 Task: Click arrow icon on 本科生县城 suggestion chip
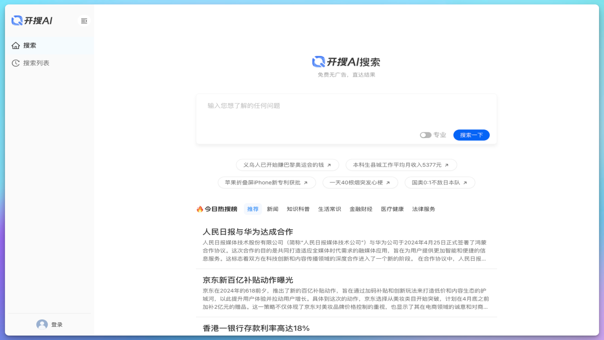[447, 165]
